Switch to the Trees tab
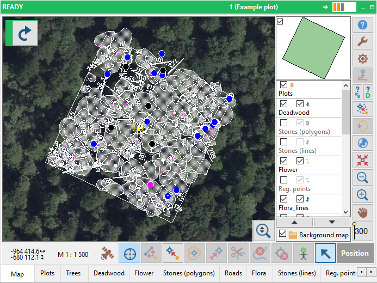Viewport: 377px width, 283px height. (x=74, y=274)
